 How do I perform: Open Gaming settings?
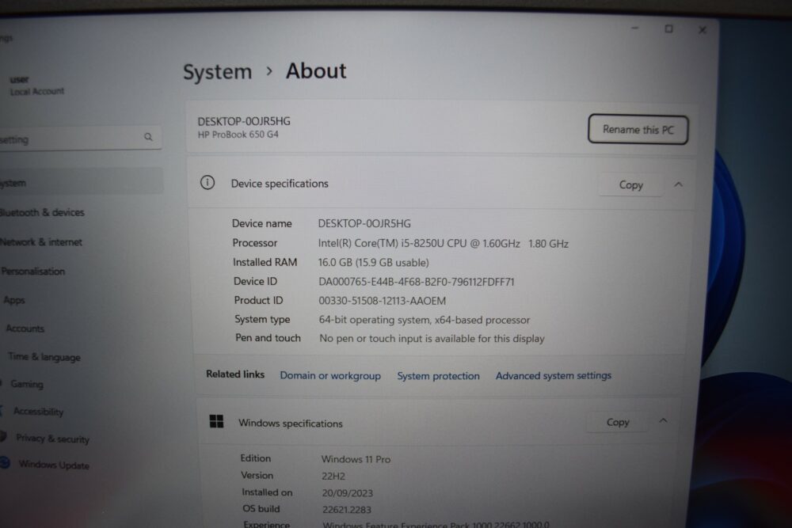pyautogui.click(x=27, y=384)
